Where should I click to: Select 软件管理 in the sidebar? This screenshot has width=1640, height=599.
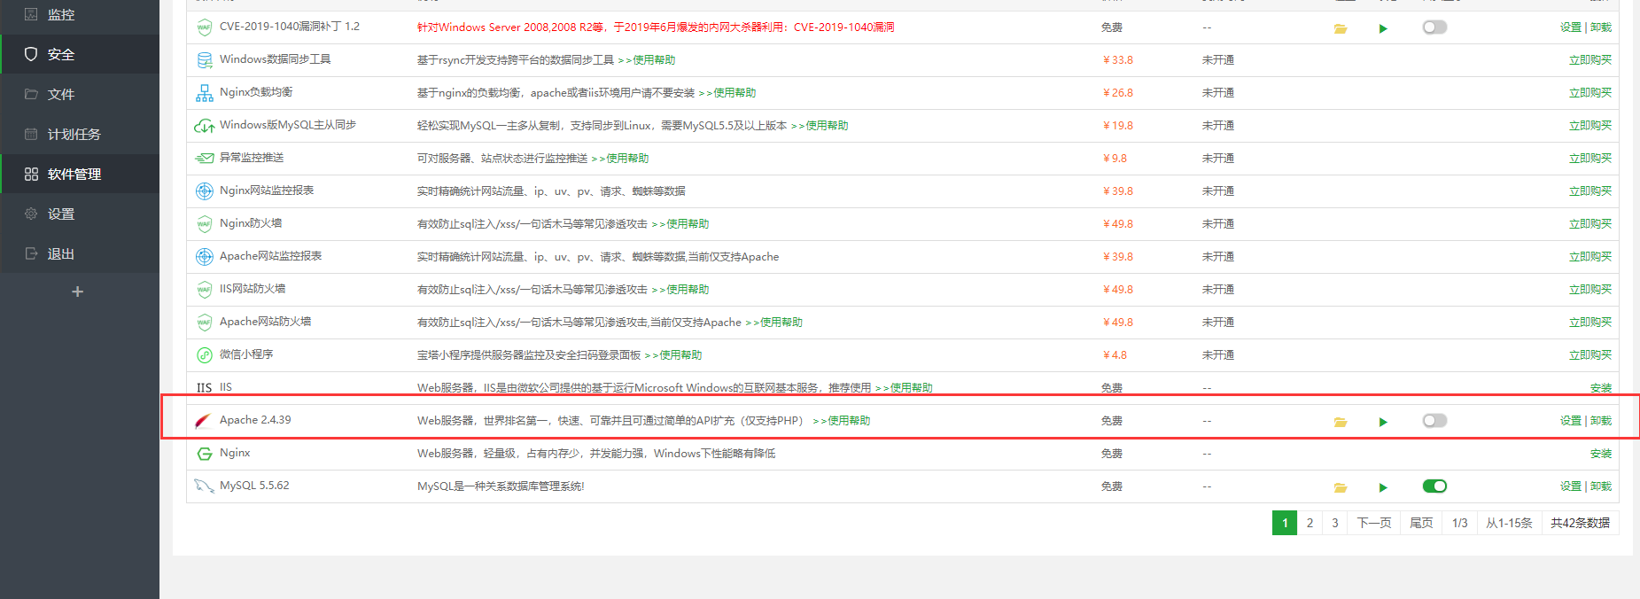(80, 174)
